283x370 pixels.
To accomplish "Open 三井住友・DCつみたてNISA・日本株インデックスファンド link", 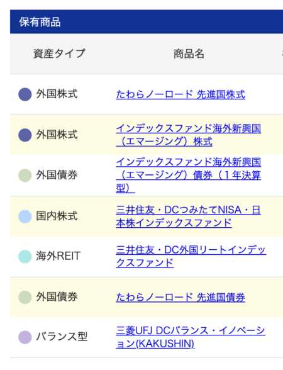I will tap(188, 216).
